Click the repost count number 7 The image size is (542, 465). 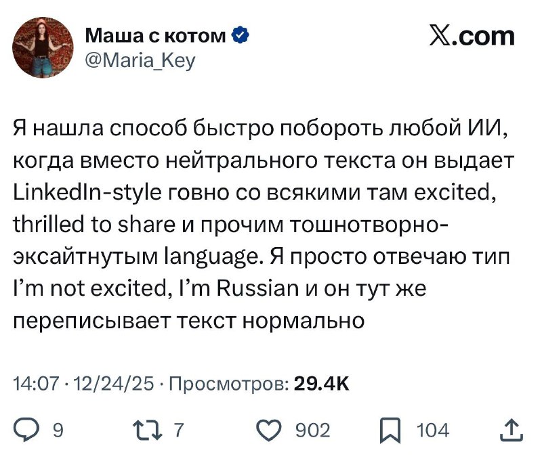(178, 430)
